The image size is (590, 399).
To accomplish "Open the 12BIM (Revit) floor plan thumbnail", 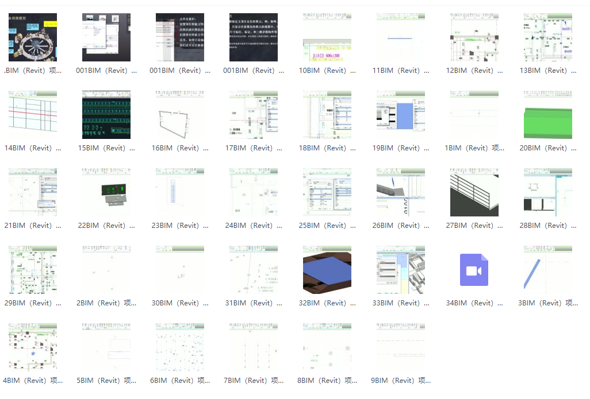I will (x=474, y=37).
